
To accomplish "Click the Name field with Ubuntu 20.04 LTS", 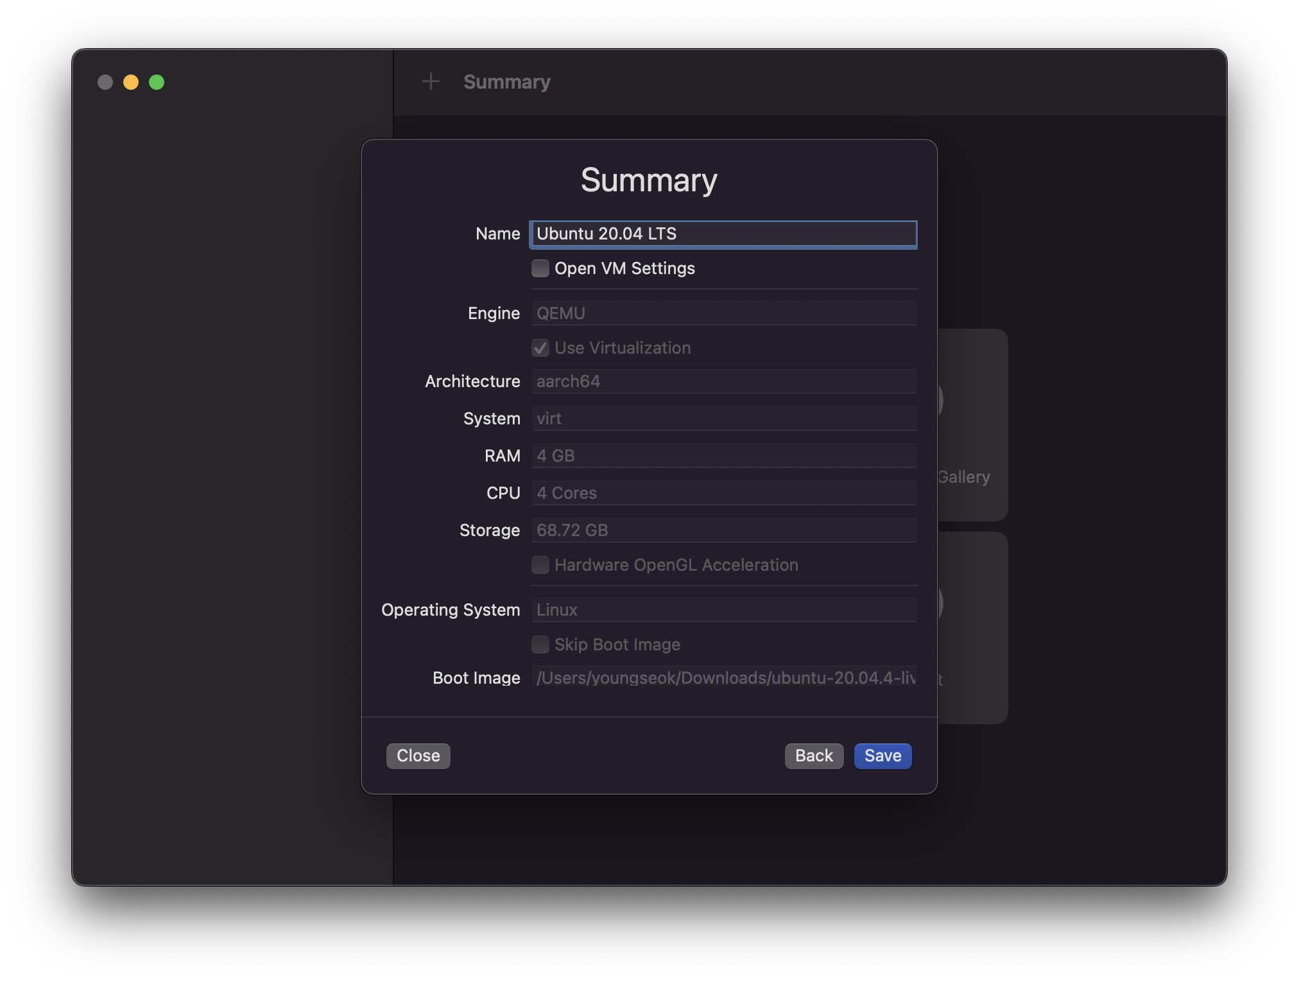I will coord(723,234).
